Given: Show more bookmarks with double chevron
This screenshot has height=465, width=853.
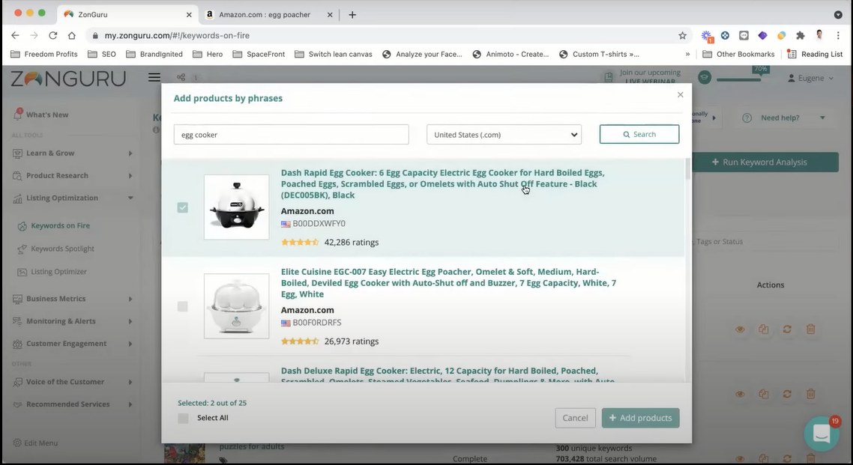Looking at the screenshot, I should (687, 54).
